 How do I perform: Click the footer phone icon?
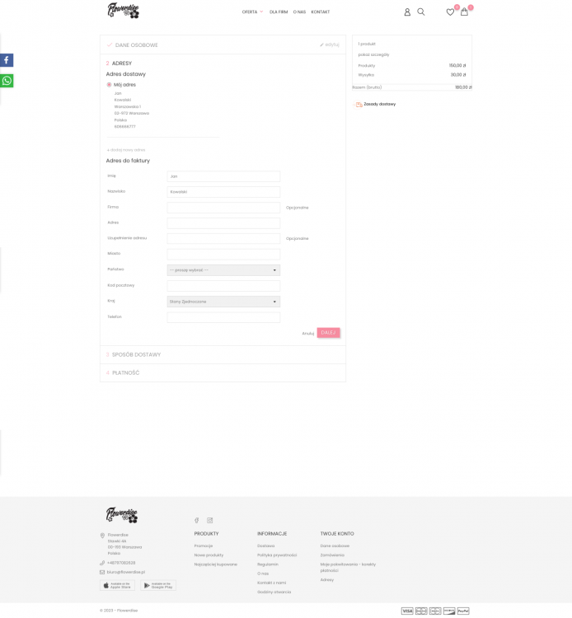tap(102, 563)
